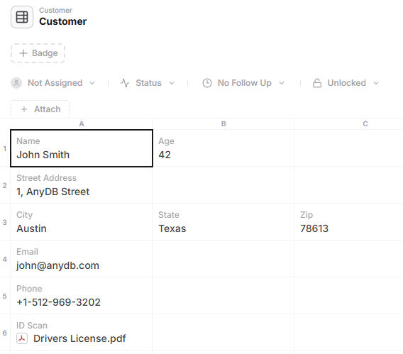The image size is (403, 354).
Task: Click the ID Scan field label
Action: [x=32, y=326]
